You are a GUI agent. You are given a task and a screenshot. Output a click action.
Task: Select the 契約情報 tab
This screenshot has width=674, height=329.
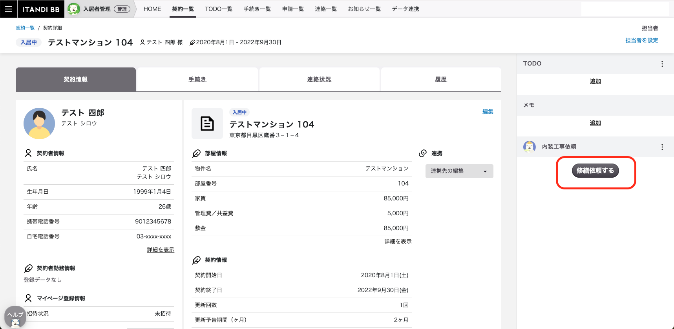pos(76,80)
